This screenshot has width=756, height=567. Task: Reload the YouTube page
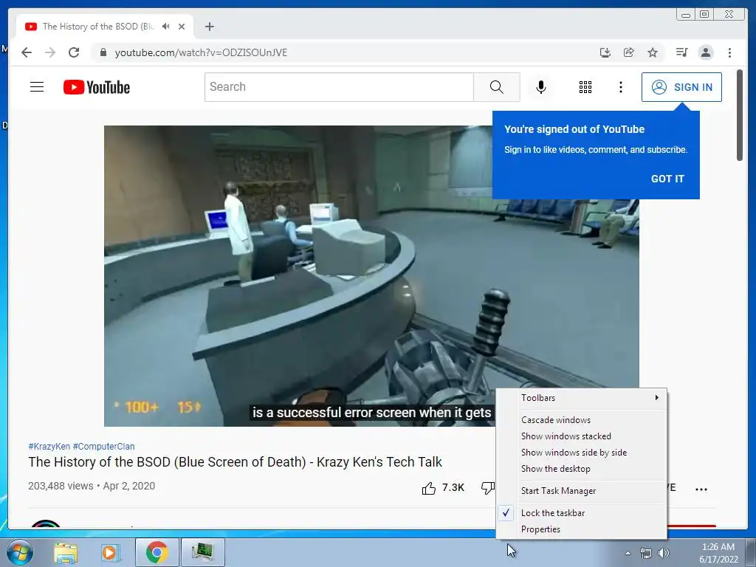click(x=74, y=52)
